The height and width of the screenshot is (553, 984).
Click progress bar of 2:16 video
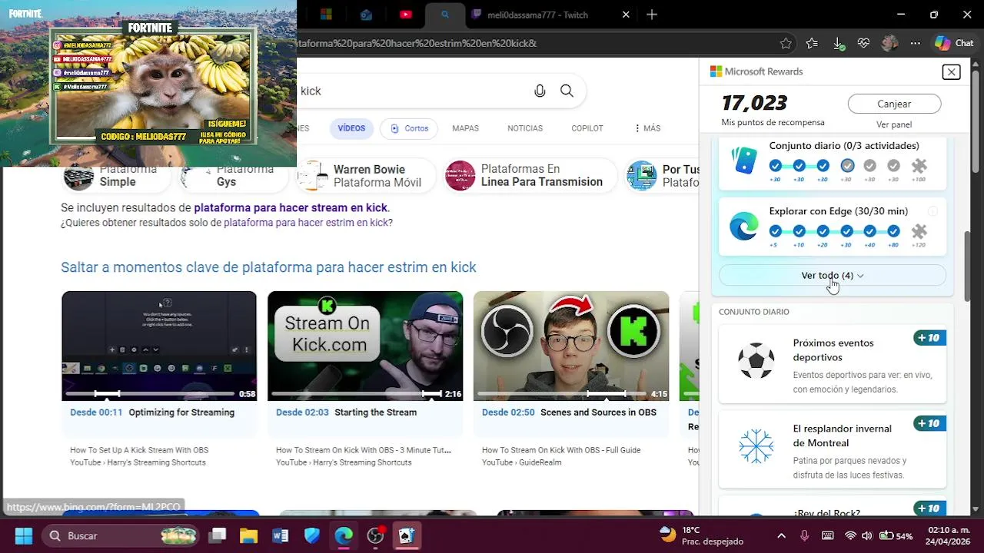tap(356, 393)
